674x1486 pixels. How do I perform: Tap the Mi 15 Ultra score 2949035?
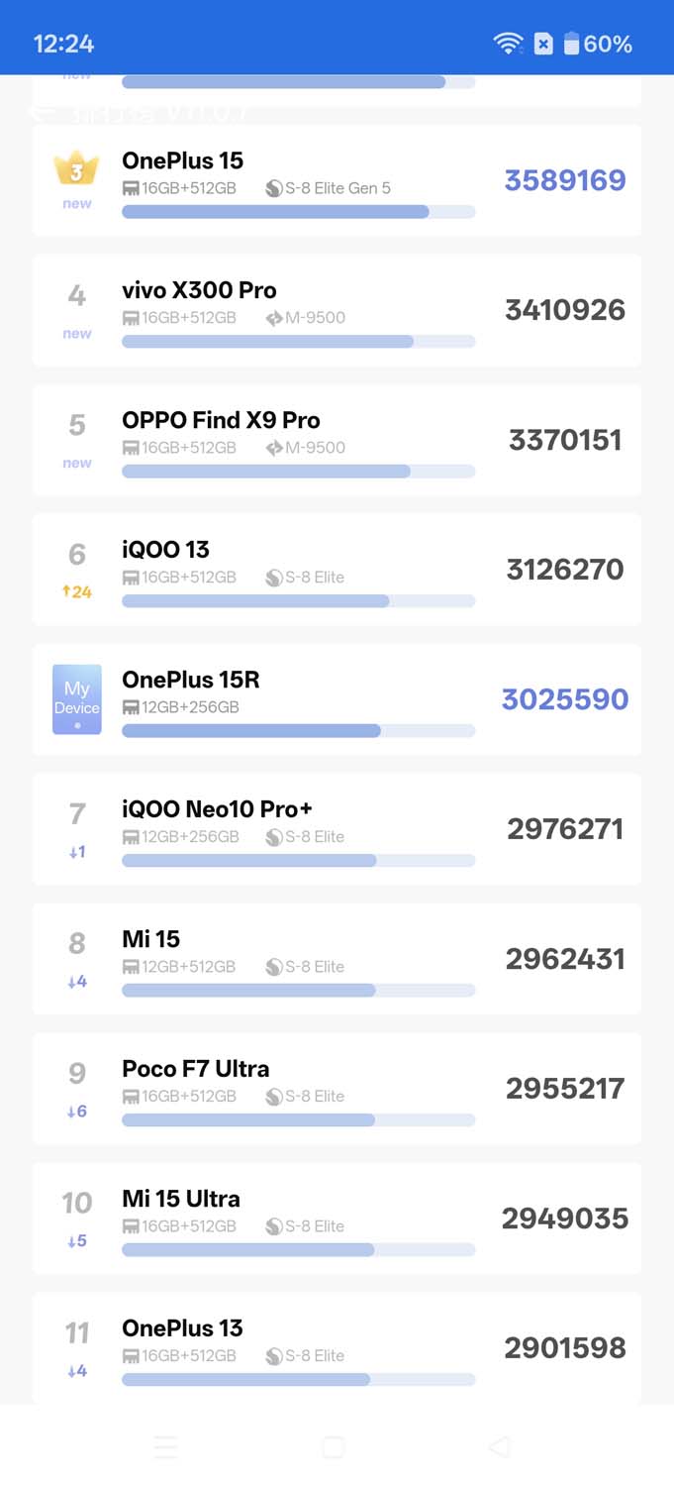click(x=564, y=1219)
